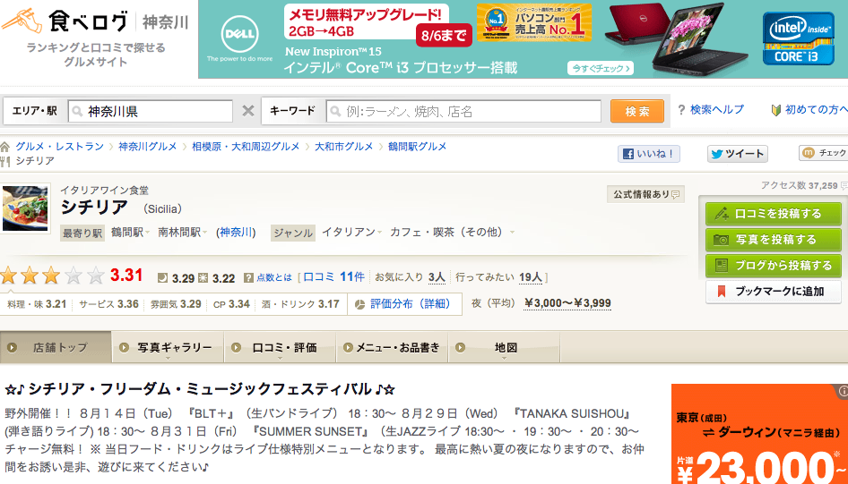Click the home icon in the breadcrumb

6,147
